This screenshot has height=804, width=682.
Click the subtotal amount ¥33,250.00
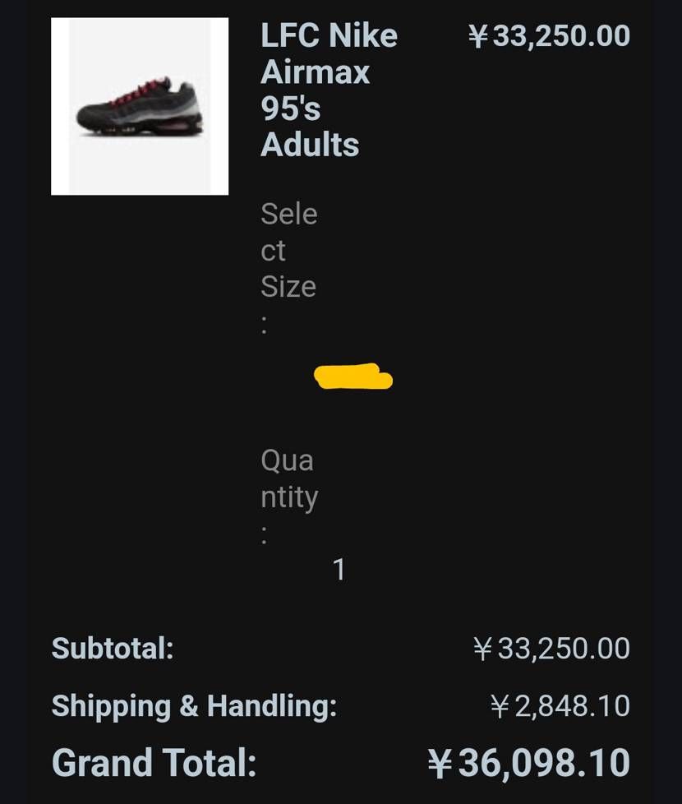pyautogui.click(x=552, y=649)
